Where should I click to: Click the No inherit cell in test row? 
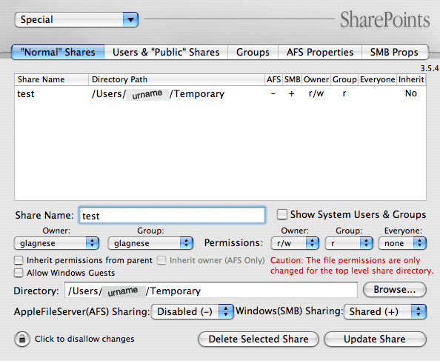click(x=411, y=93)
